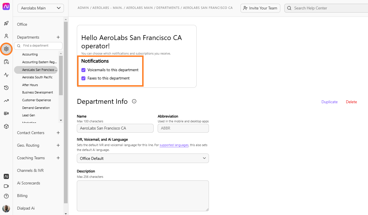Open the help question mark icon
The image size is (368, 215).
point(6,196)
